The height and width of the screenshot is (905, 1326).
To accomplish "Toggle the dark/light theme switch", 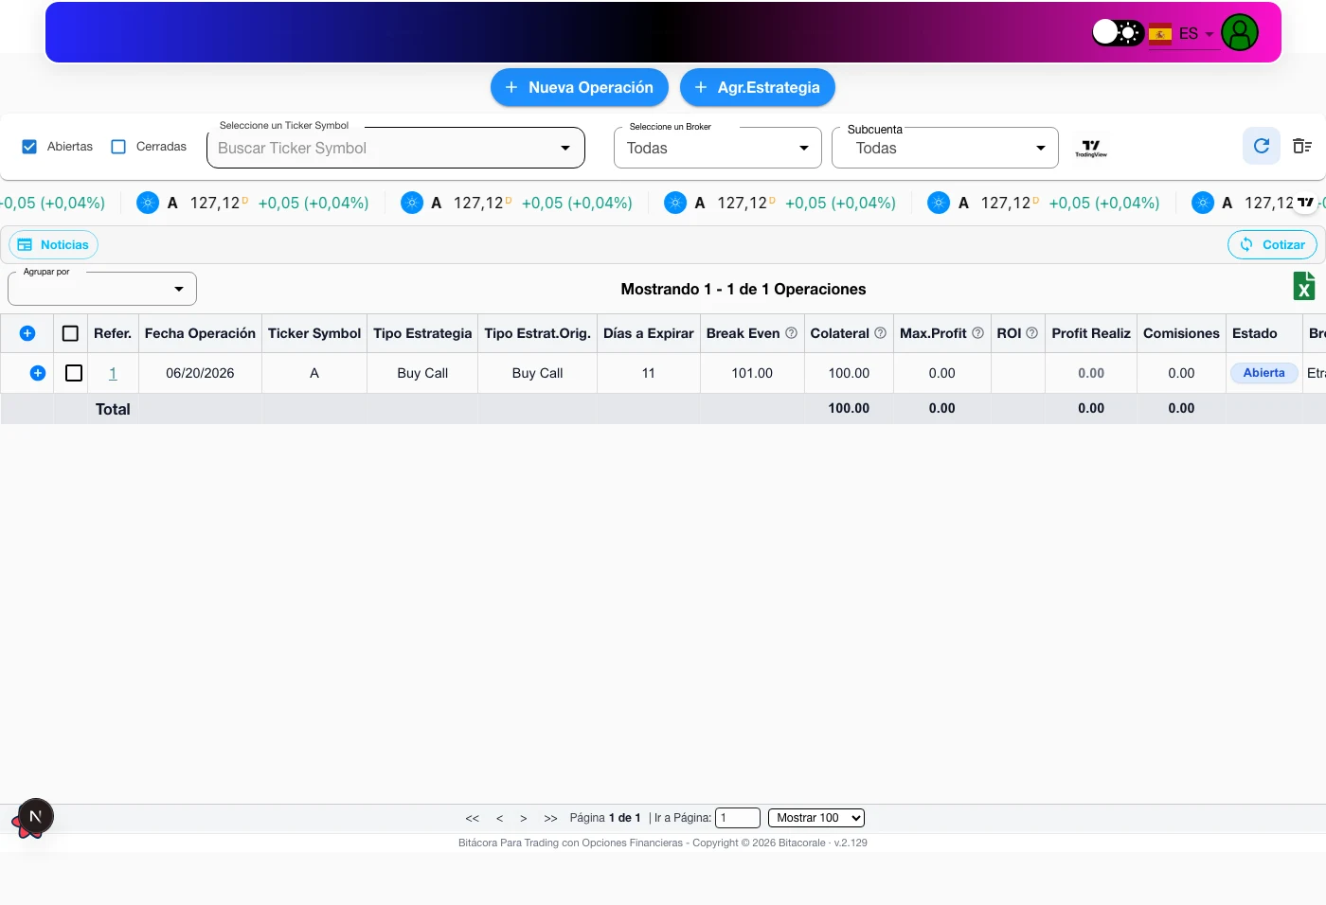I will click(1118, 32).
